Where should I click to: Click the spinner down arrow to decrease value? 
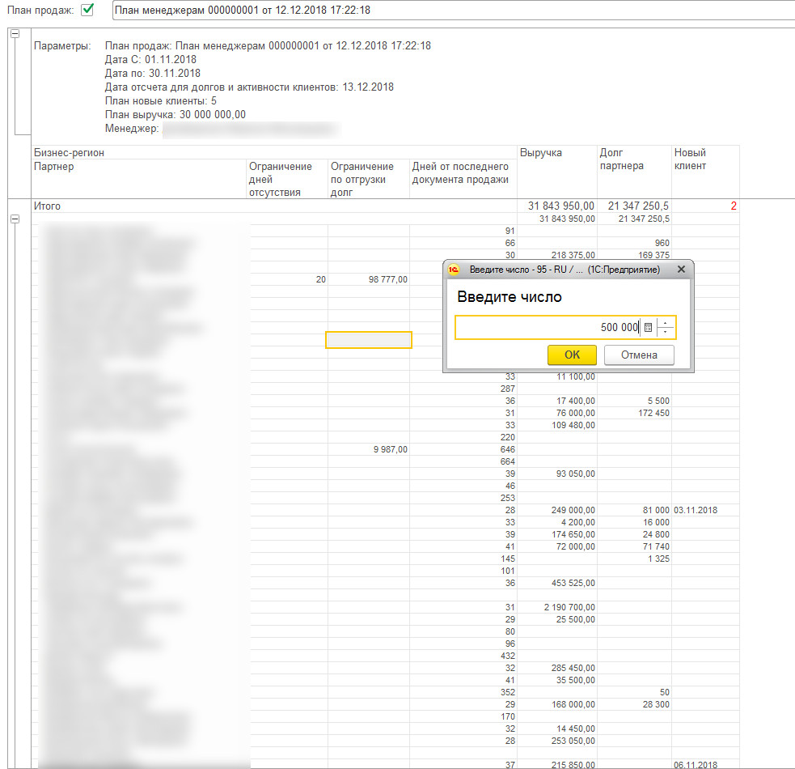pos(665,332)
